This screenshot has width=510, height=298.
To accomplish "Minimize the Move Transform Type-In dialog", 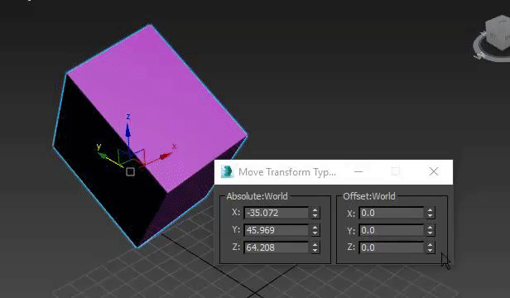I will (358, 171).
